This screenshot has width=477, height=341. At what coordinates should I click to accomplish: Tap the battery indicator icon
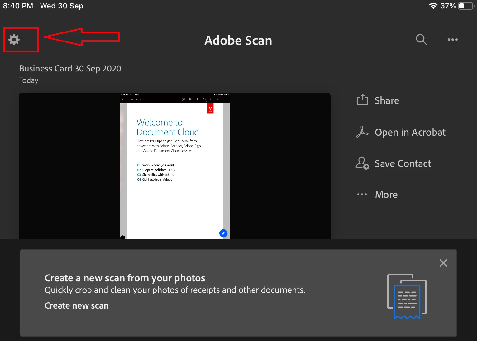point(466,6)
